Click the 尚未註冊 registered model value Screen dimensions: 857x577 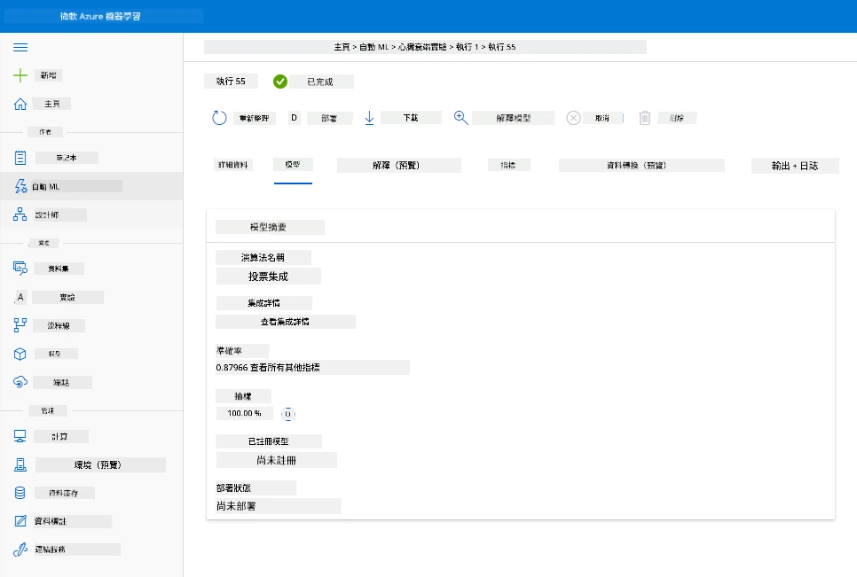[277, 461]
